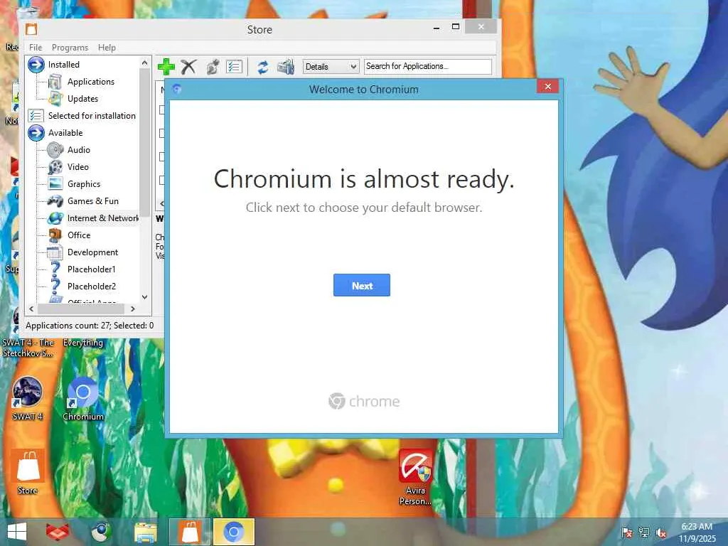
Task: Select the Audio category label
Action: [79, 150]
